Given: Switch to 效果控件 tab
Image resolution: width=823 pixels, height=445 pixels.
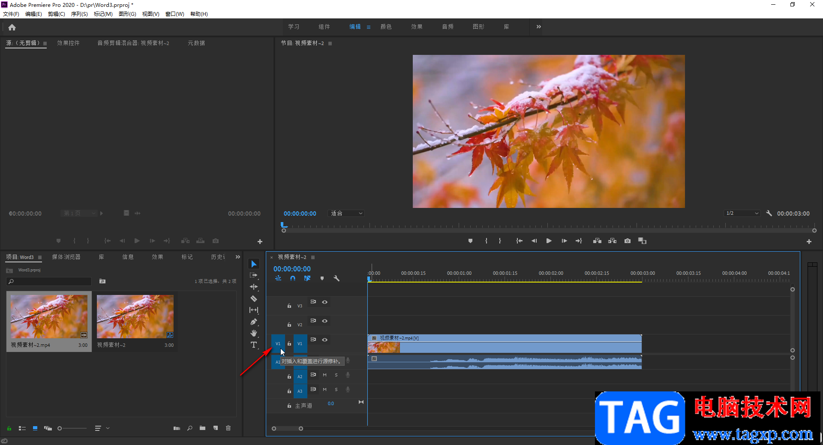Looking at the screenshot, I should (69, 43).
